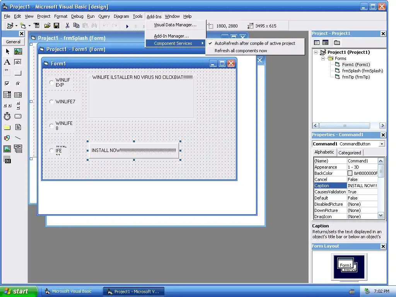Select the FileListBox control tool
Viewport: 396px width, 297px height.
click(x=18, y=127)
